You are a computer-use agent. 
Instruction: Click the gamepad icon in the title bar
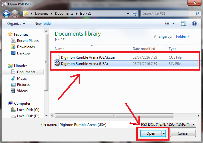point(4,4)
